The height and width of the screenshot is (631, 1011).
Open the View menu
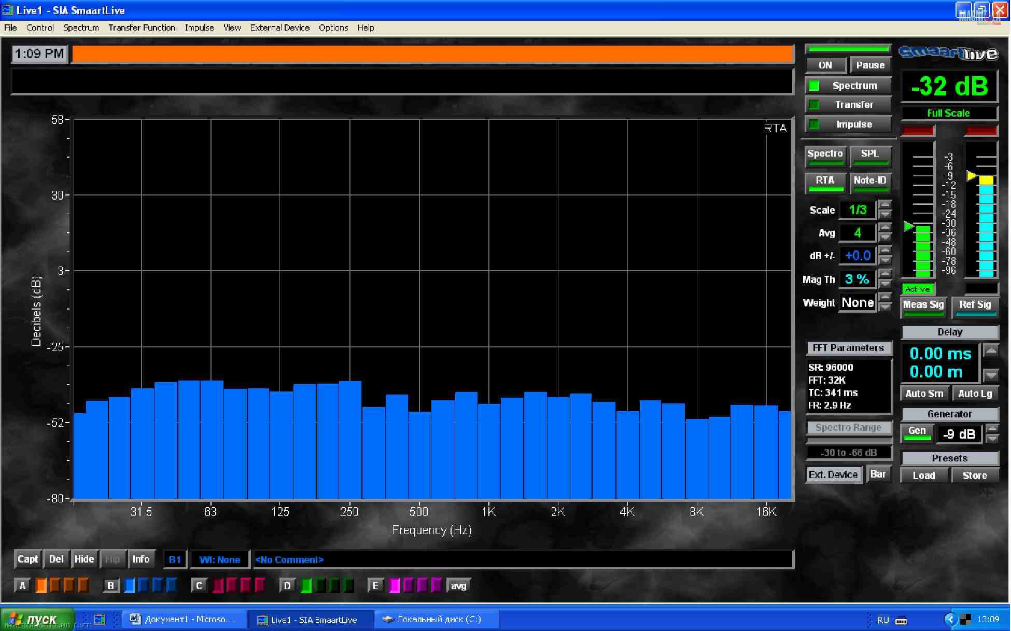click(x=232, y=27)
